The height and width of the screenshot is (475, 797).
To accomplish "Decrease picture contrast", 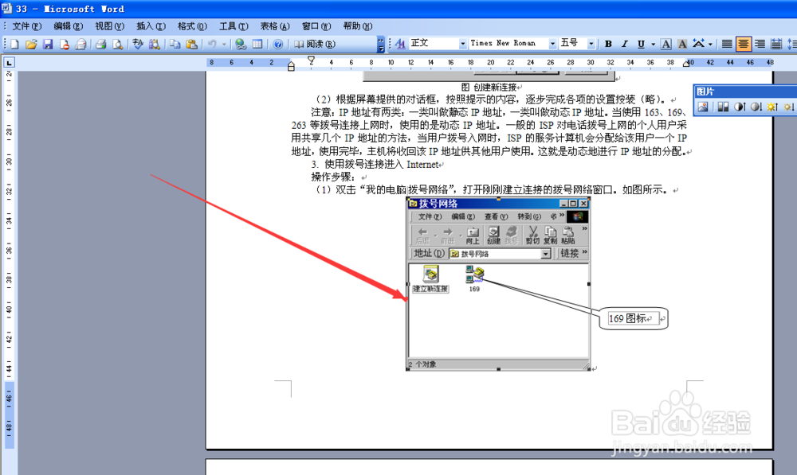I will pos(756,107).
